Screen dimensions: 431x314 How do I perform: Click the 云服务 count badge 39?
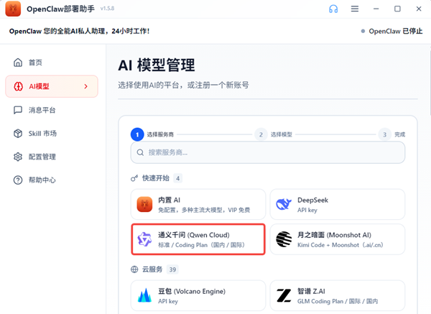coord(172,269)
